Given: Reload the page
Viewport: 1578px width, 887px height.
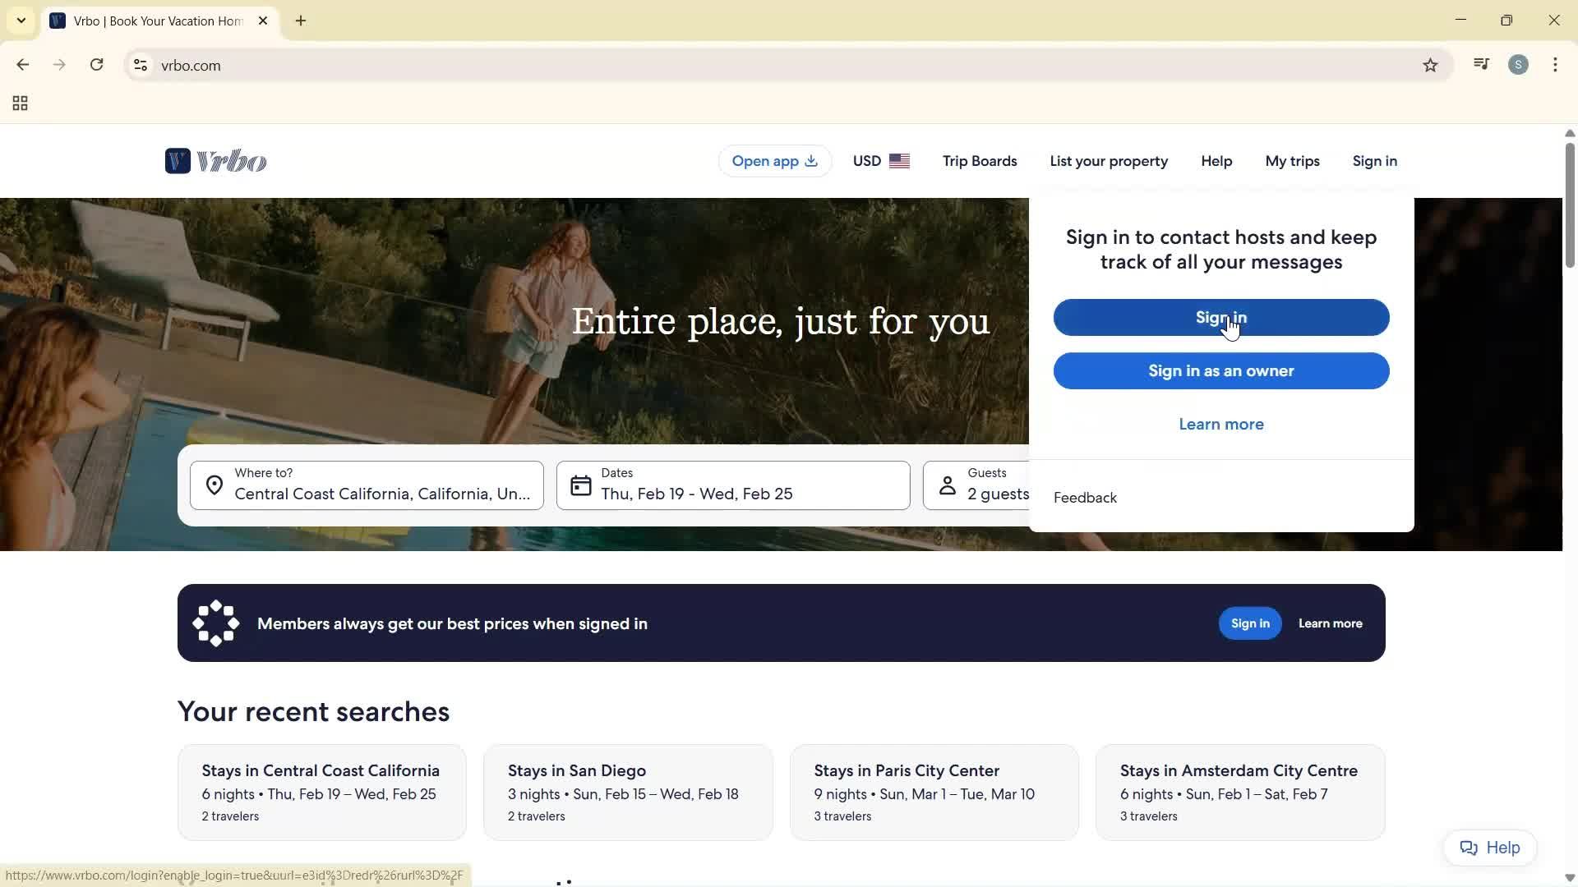Looking at the screenshot, I should tap(97, 65).
